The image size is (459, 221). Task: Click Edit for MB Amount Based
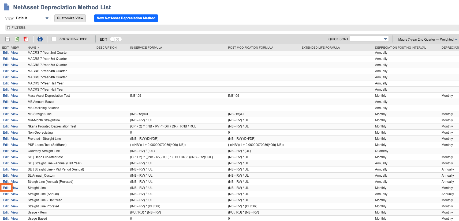(x=6, y=102)
